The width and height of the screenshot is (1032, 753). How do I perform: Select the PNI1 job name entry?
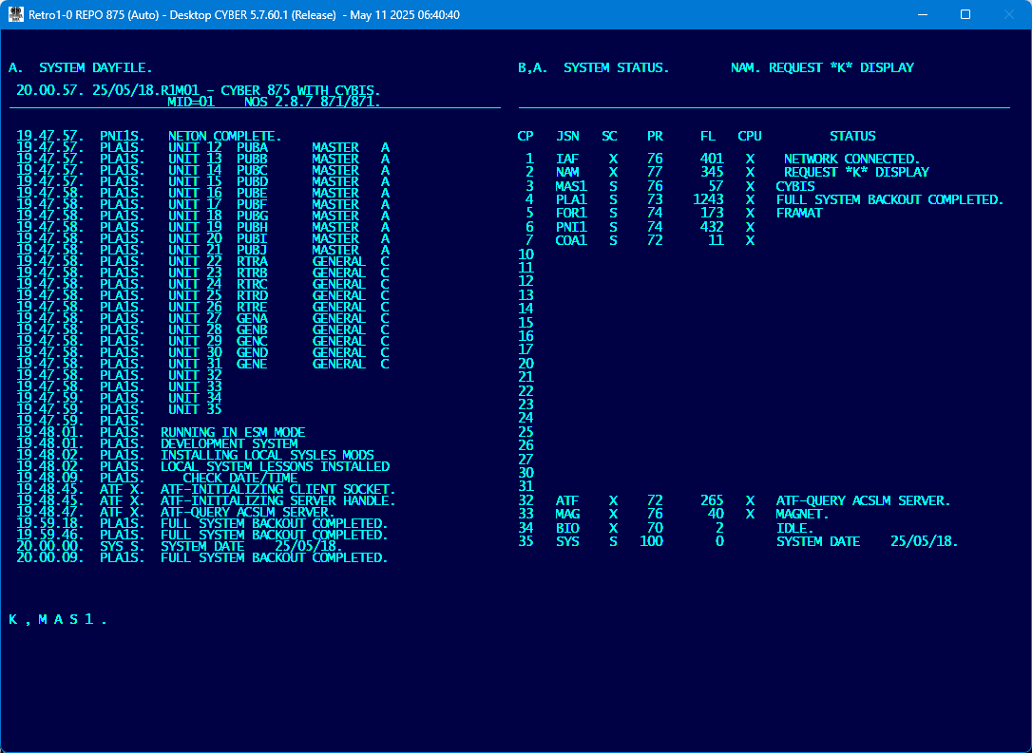point(571,228)
